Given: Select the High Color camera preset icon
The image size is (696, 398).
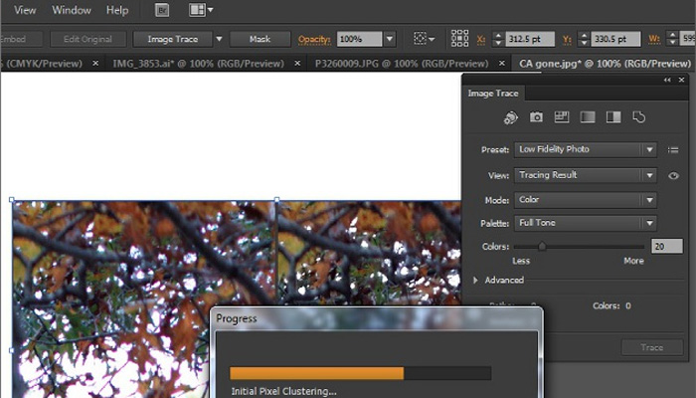Looking at the screenshot, I should 536,117.
